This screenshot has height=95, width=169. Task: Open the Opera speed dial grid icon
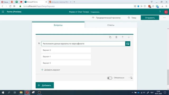(x=14, y=6)
